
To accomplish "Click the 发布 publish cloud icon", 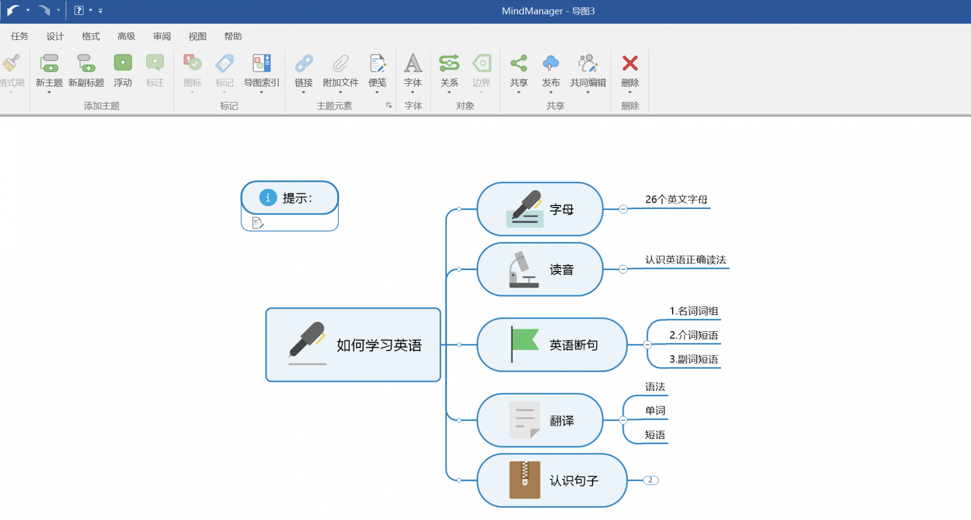I will [x=551, y=63].
